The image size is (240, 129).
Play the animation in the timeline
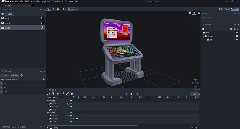(x=132, y=94)
